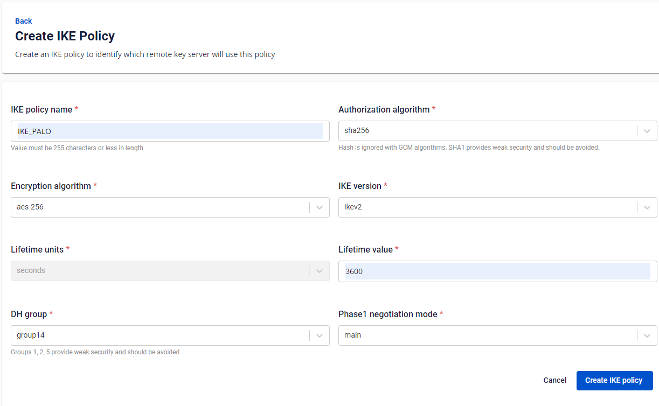The height and width of the screenshot is (406, 659).
Task: Click the IKE version chevron arrow
Action: click(x=647, y=207)
